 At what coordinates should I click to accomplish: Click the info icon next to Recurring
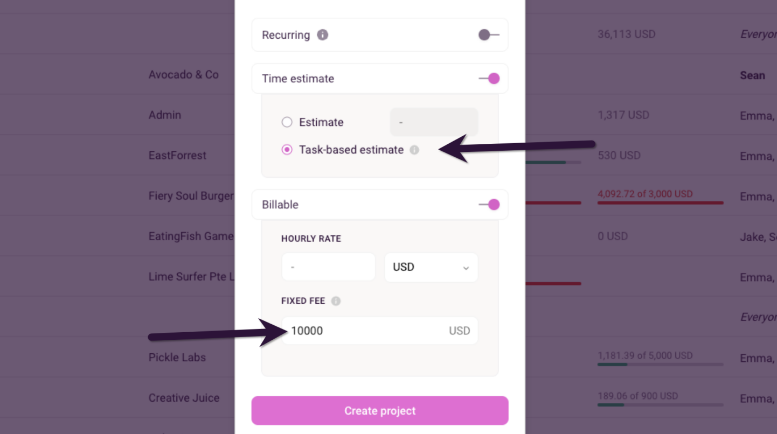coord(322,35)
